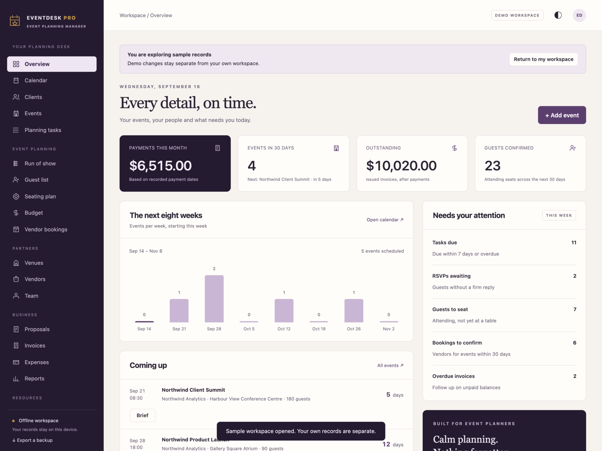This screenshot has width=602, height=451.
Task: Click the Planning tasks list icon
Action: [16, 130]
